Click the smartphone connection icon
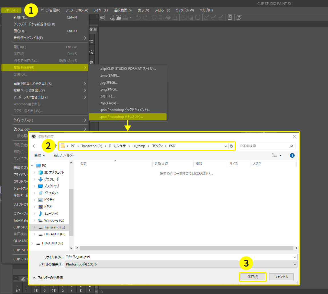Viewport: 328px width, 294px height. (229, 18)
